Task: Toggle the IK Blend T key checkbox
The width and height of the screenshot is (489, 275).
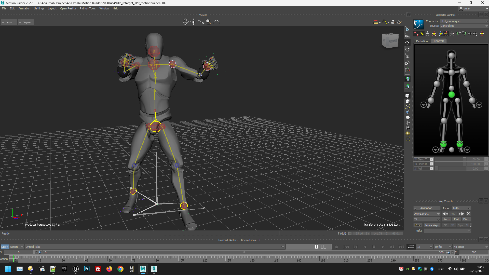Action: pyautogui.click(x=432, y=159)
